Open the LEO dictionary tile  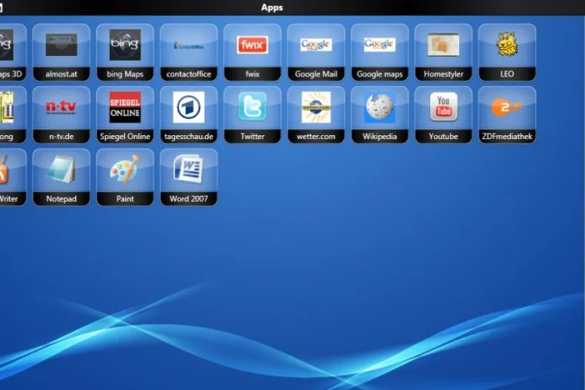(507, 52)
